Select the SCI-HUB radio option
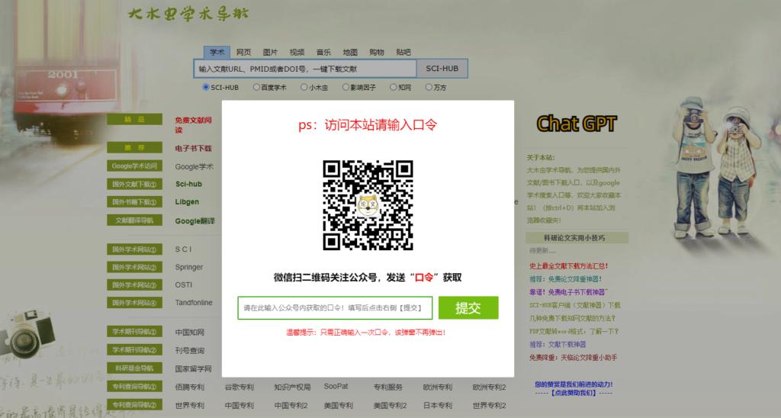Screen dimensions: 781x418 (206, 87)
